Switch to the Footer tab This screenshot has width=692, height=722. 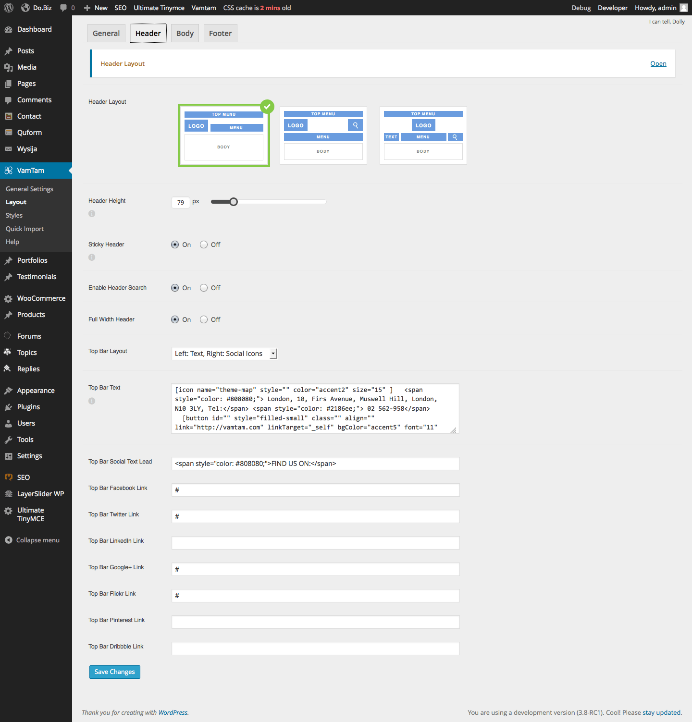(220, 33)
